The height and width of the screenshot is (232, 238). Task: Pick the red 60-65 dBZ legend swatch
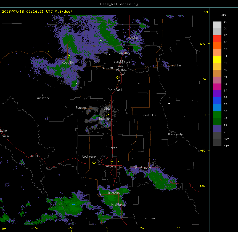[x=217, y=39]
